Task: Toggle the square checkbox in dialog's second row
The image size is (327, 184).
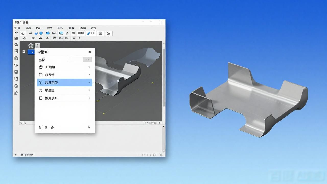Action: [x=41, y=75]
